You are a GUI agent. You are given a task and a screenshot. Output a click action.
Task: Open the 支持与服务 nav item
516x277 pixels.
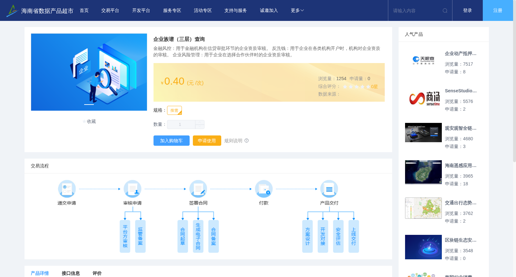236,11
